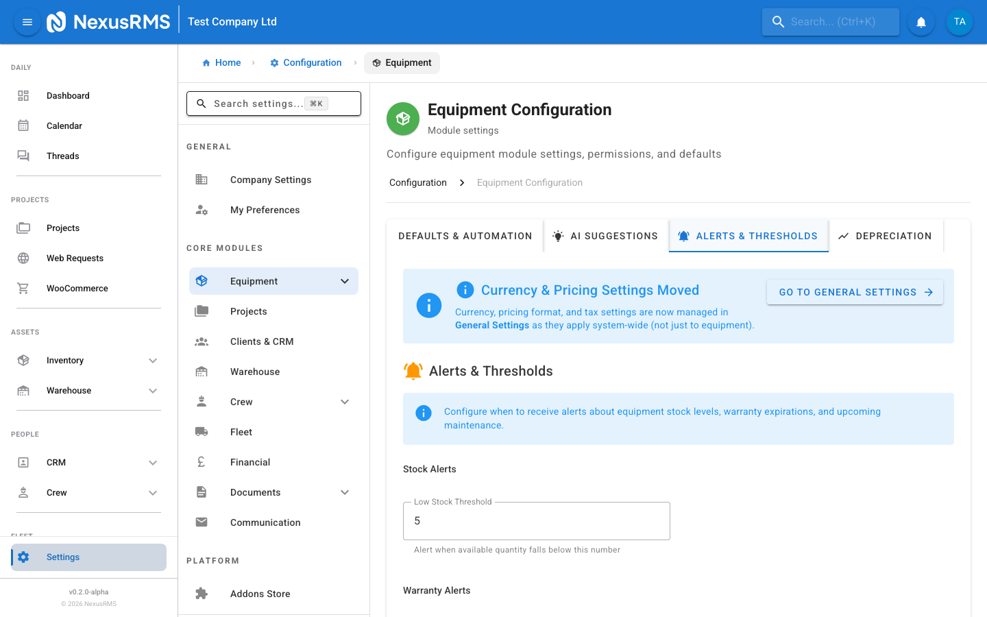Open the hamburger navigation menu
Image resolution: width=987 pixels, height=617 pixels.
tap(27, 21)
